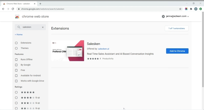View site info via the padlock icon
The height and width of the screenshot is (110, 204).
(x=19, y=9)
